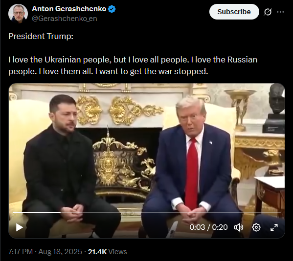Image resolution: width=293 pixels, height=261 pixels.
Task: Click the video frame center
Action: [x=147, y=161]
